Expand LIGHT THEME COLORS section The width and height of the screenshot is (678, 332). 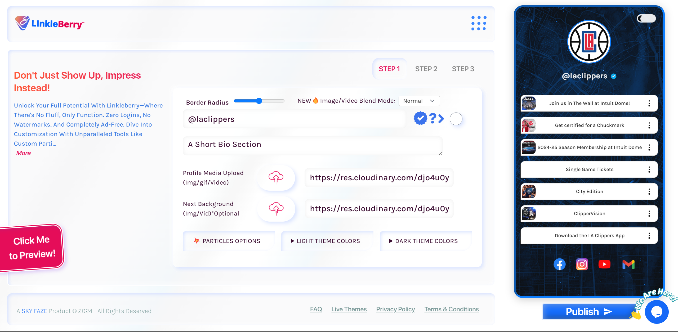pos(327,241)
